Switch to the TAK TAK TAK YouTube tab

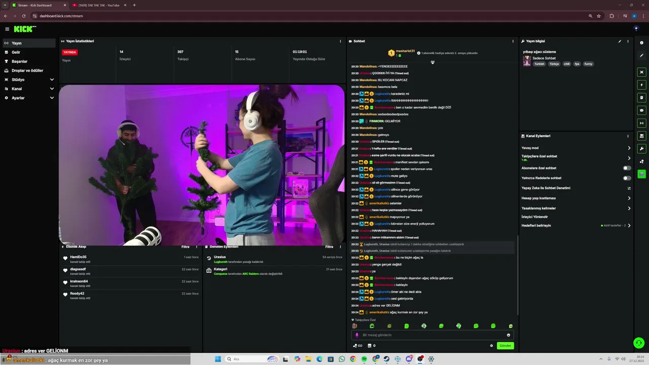click(99, 5)
